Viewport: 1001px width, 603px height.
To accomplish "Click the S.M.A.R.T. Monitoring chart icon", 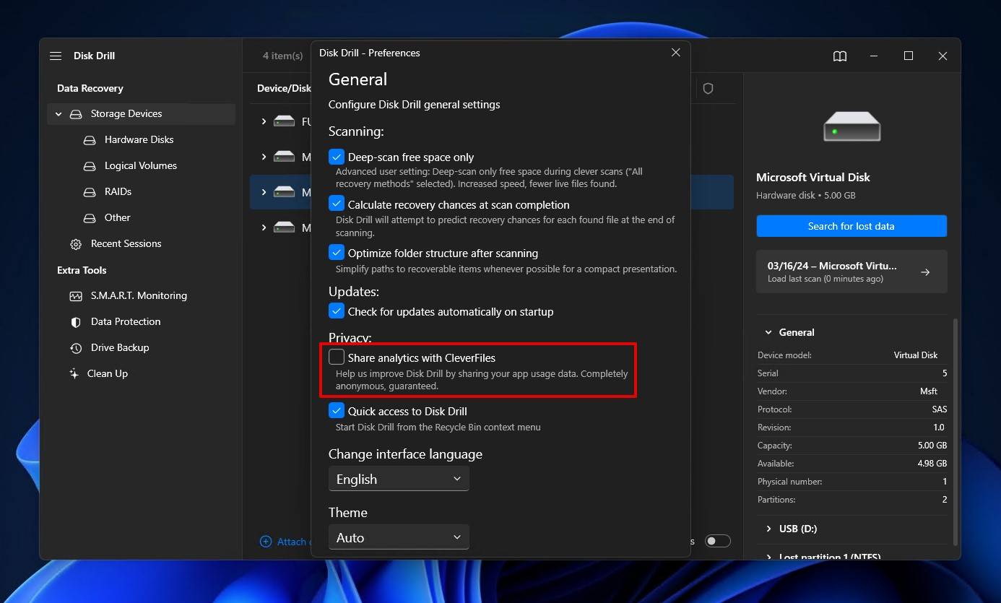I will [x=76, y=296].
